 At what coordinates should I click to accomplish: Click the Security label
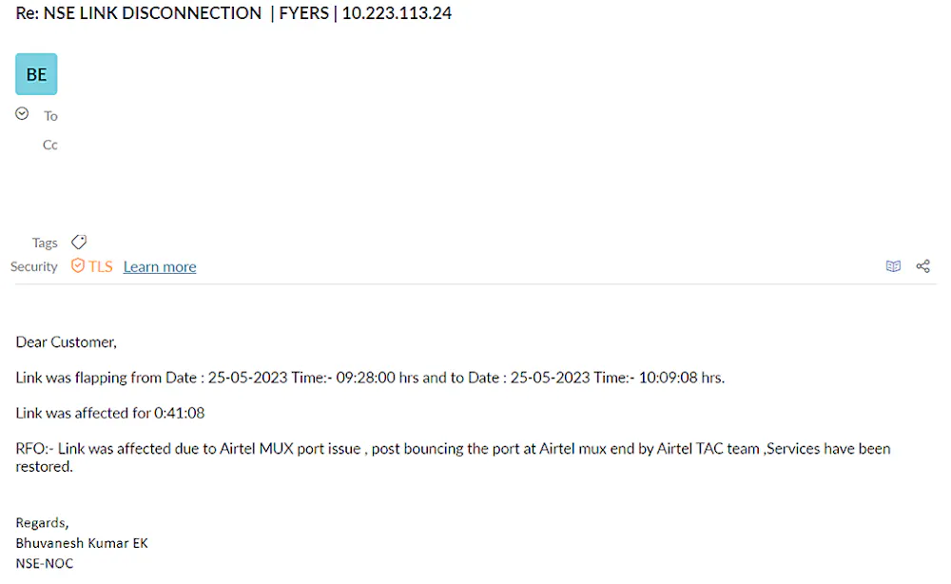point(34,266)
